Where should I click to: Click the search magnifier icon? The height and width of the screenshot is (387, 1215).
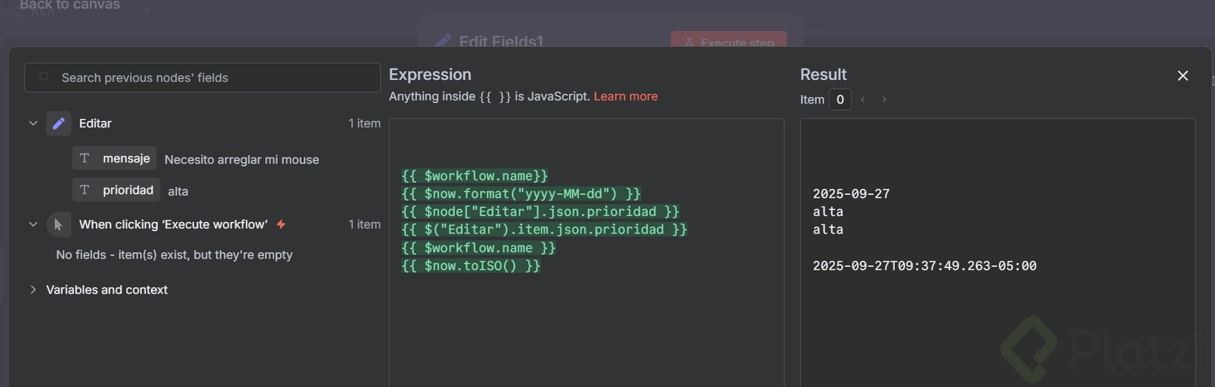click(44, 77)
